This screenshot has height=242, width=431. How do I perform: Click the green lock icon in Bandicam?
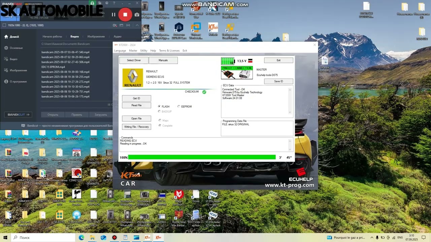point(92,3)
